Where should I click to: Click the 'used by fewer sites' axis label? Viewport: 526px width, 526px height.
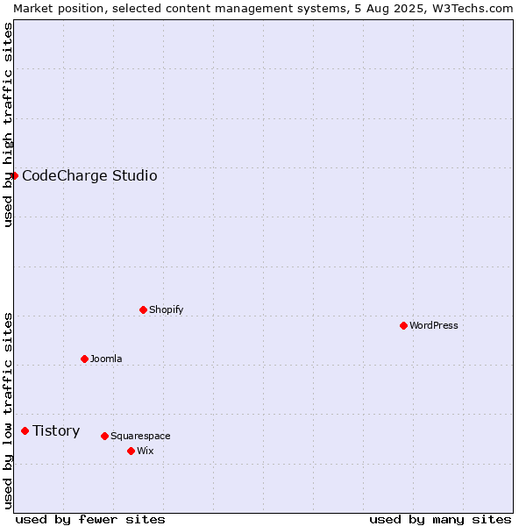[90, 520]
